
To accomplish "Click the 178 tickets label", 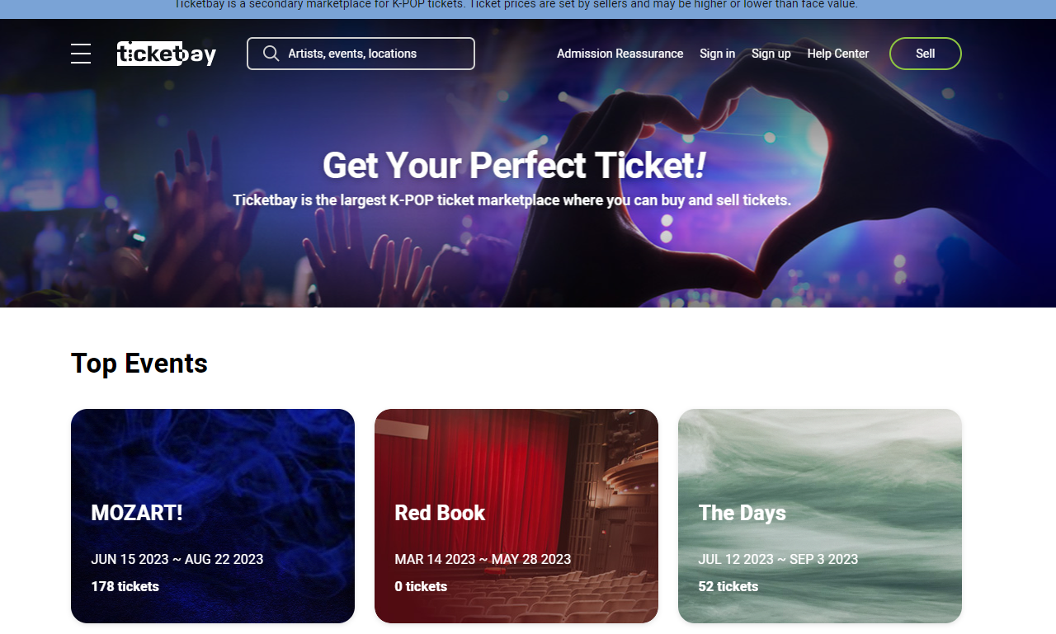I will pyautogui.click(x=125, y=587).
